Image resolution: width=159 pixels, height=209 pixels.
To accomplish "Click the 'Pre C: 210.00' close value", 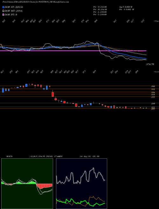I will (100, 15).
